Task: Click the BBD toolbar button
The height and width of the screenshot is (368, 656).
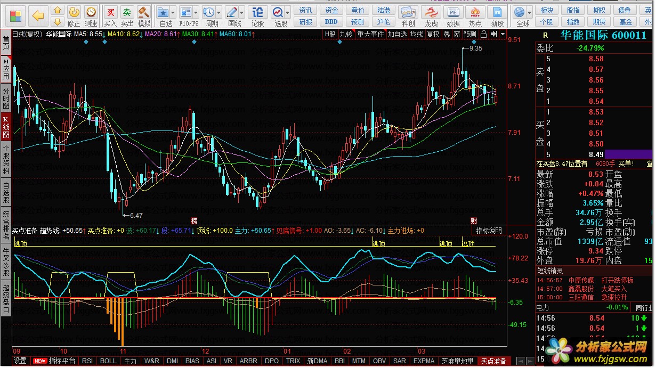Action: pyautogui.click(x=331, y=22)
